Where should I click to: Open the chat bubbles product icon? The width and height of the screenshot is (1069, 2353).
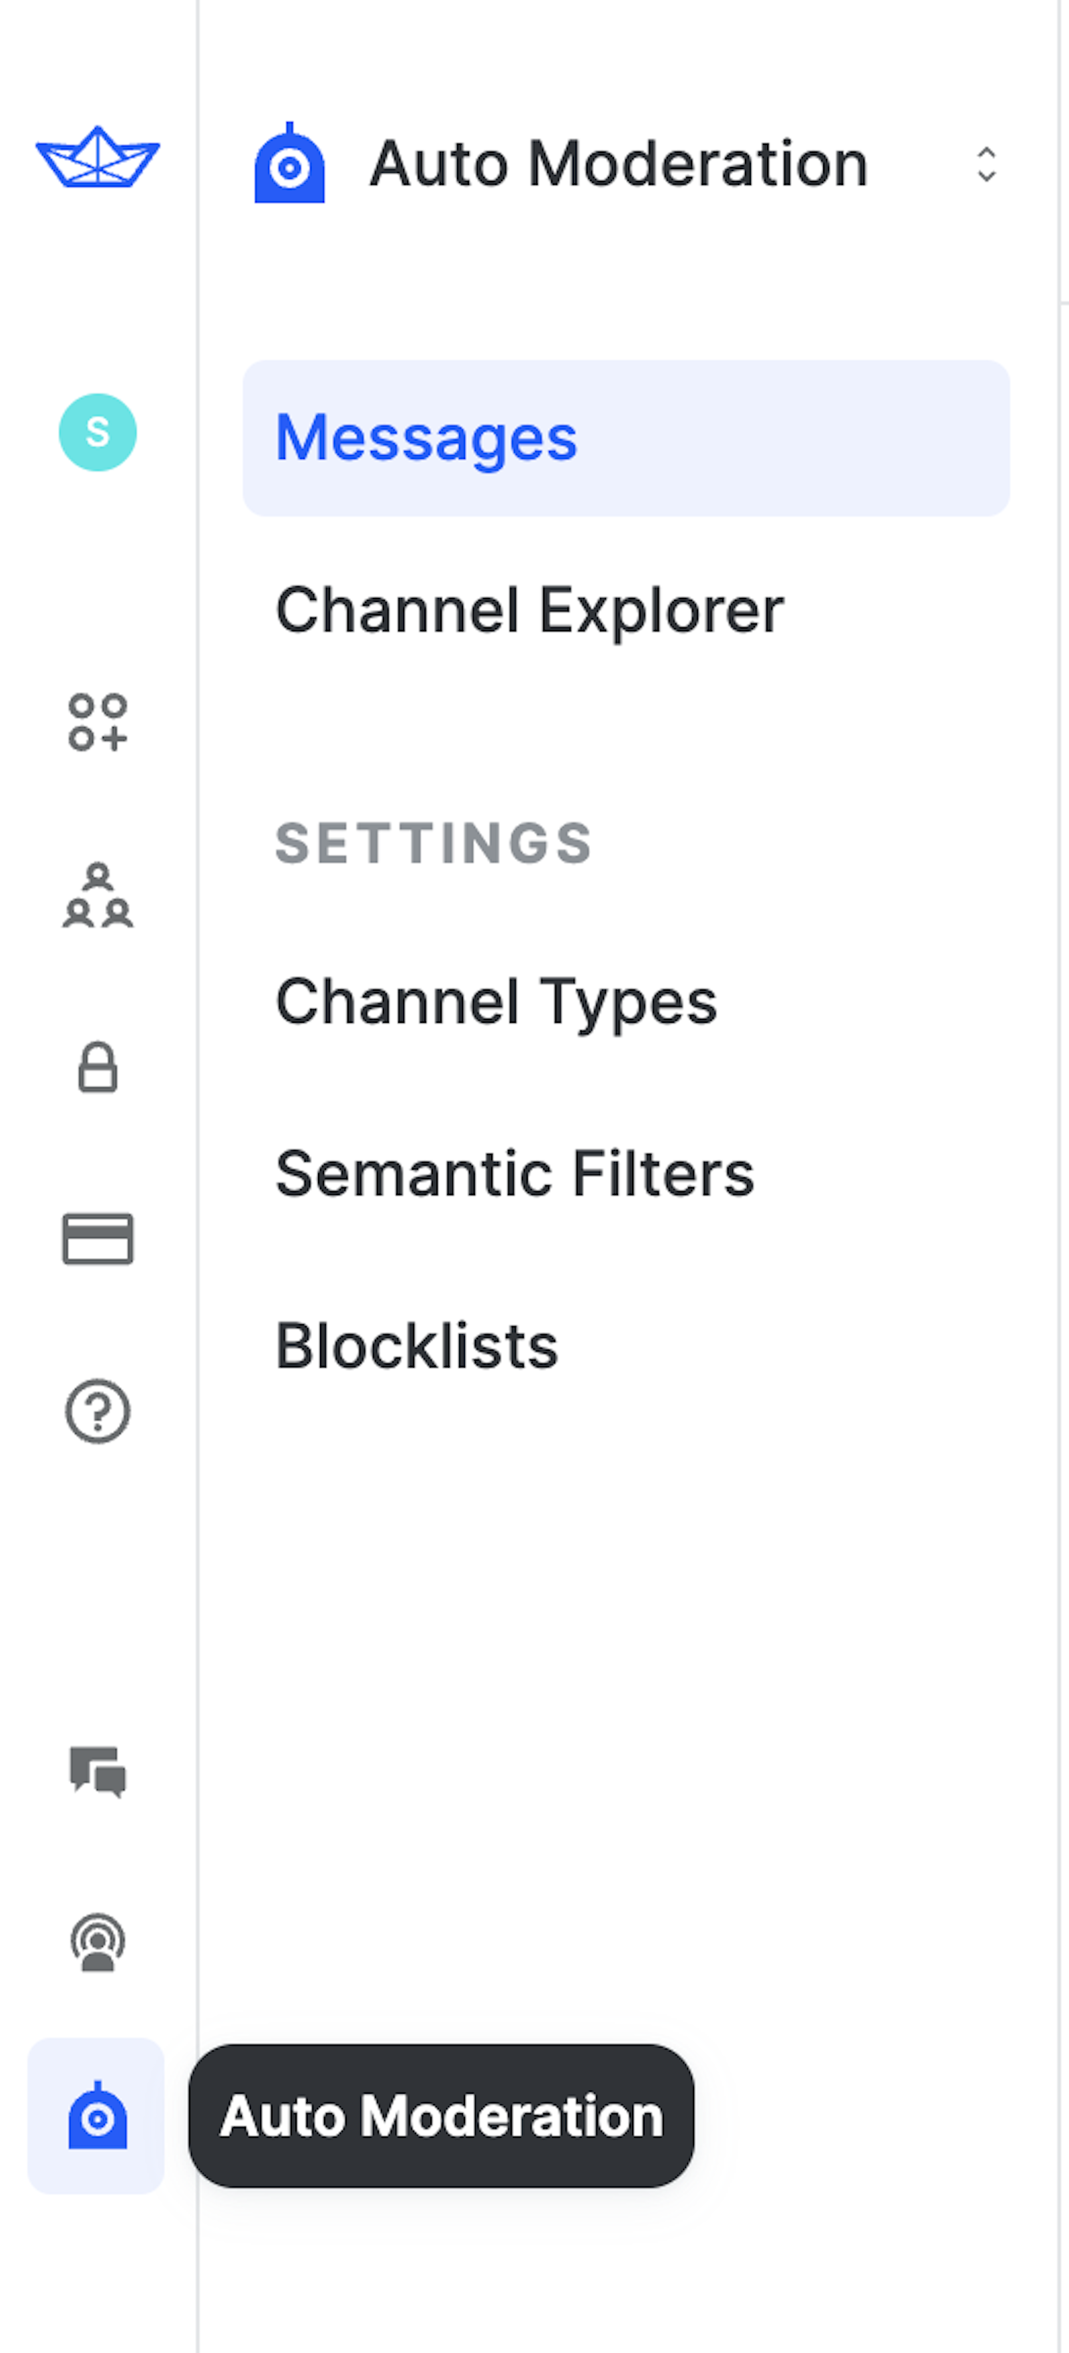coord(98,1771)
